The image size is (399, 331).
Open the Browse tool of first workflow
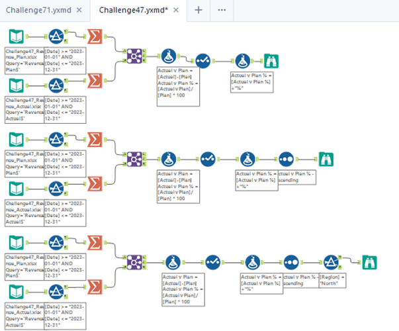pyautogui.click(x=271, y=61)
